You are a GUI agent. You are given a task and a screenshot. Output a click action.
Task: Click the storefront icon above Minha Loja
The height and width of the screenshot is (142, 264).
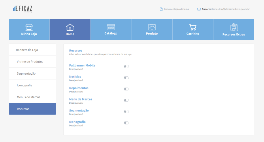(29, 27)
